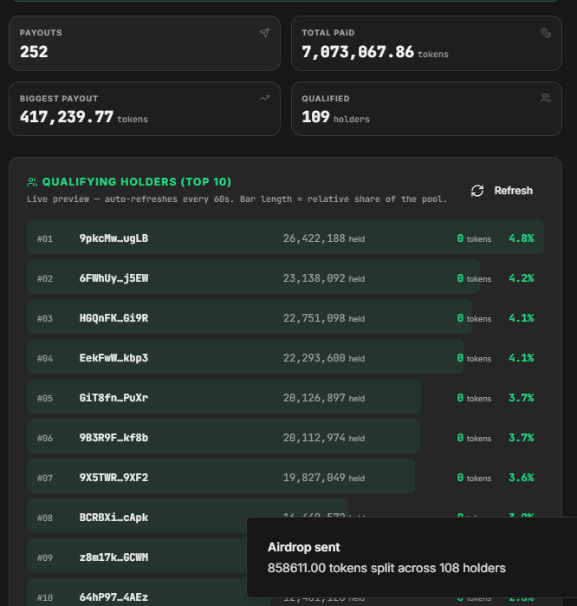Image resolution: width=577 pixels, height=606 pixels.
Task: Click the Live preview auto-refreshes description text
Action: tap(237, 199)
